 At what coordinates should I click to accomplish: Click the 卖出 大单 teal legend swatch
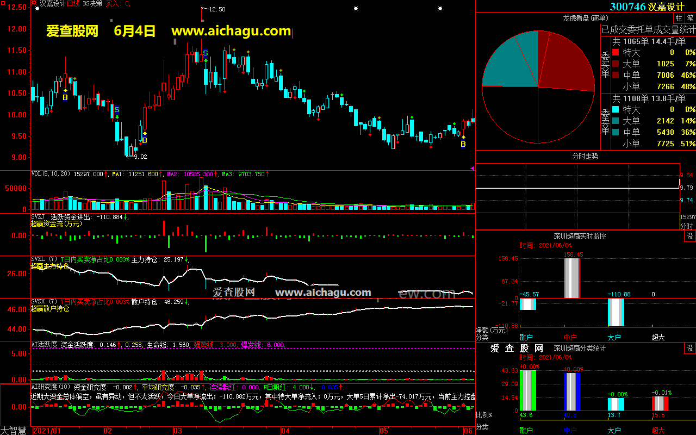pyautogui.click(x=616, y=121)
